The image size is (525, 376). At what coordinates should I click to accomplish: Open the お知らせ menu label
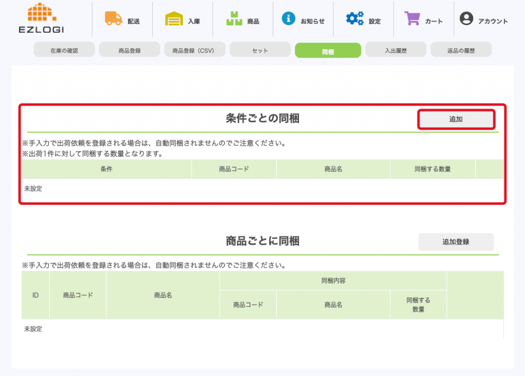[312, 22]
